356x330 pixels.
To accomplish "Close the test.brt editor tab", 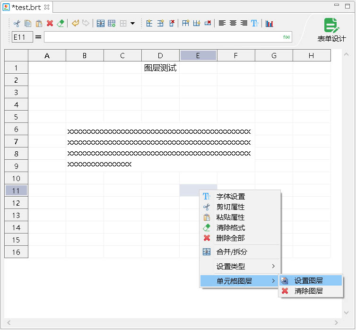I will (x=46, y=8).
